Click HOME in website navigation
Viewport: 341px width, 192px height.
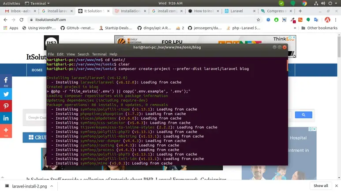(x=37, y=70)
